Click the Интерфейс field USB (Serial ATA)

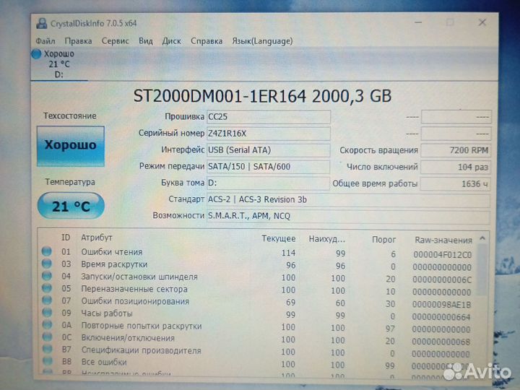[268, 150]
